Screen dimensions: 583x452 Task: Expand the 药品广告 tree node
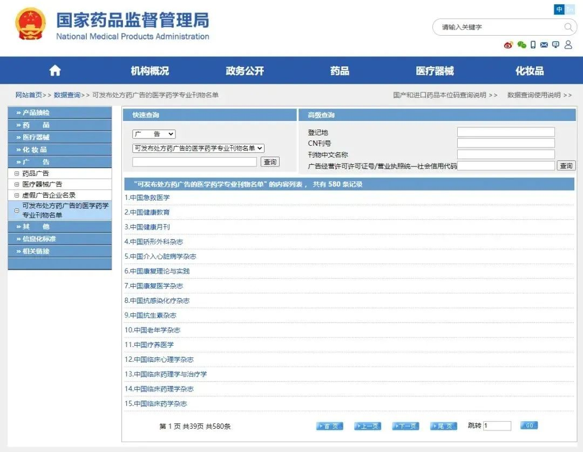[17, 173]
